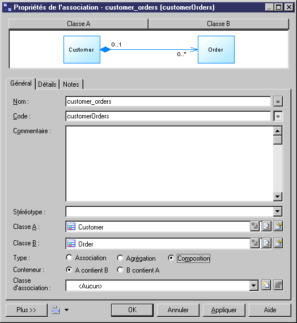Open the Classe d'association dropdown
Screen dimensions: 297x323
coord(253,286)
